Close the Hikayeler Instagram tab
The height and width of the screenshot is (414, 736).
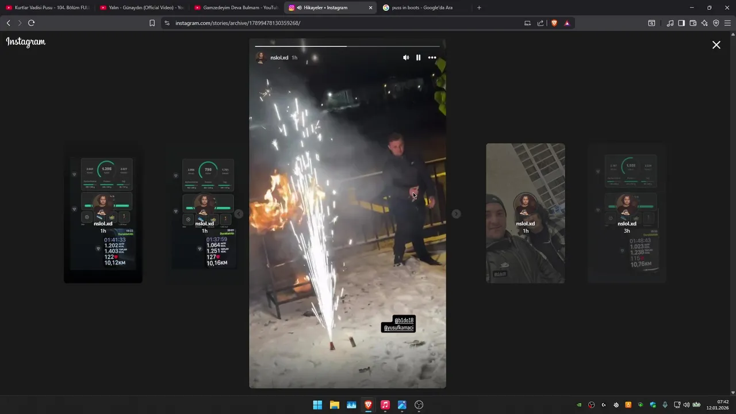370,7
